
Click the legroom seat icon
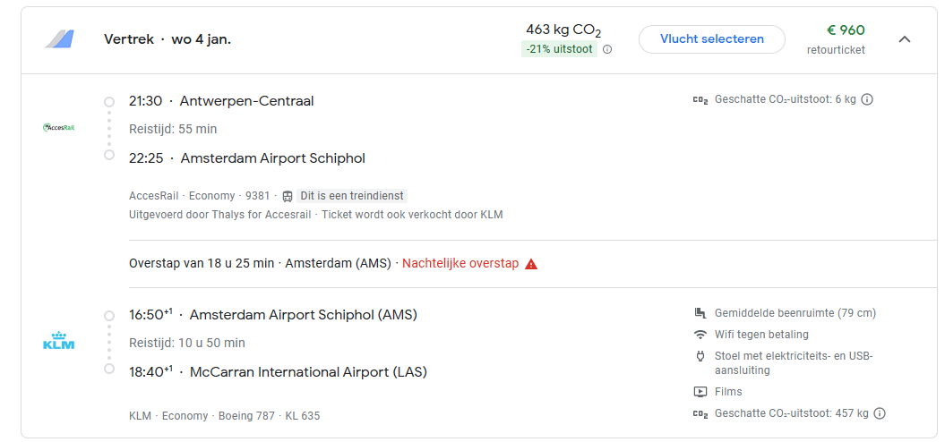click(700, 313)
